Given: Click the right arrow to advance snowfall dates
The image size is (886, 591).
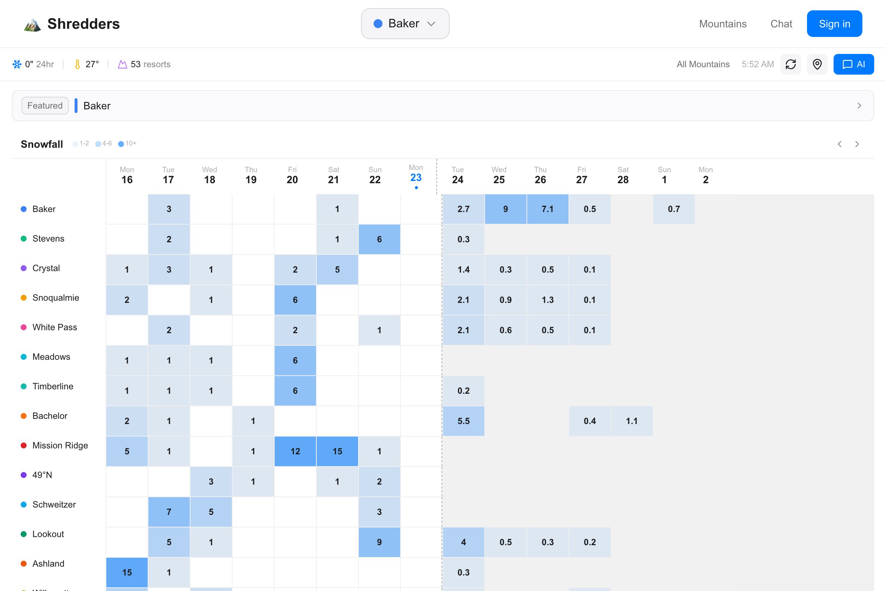Looking at the screenshot, I should 857,144.
